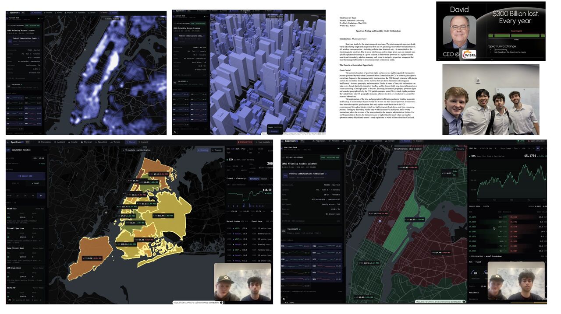Click the '12 leaf markets · click to select' chip
561x314 pixels.
[406, 149]
